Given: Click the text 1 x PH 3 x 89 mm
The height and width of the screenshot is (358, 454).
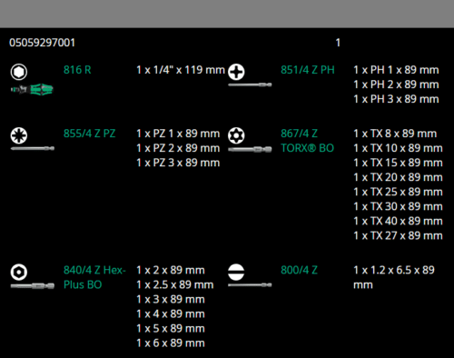Looking at the screenshot, I should click(x=396, y=99).
